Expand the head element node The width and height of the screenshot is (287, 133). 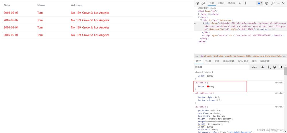[x=199, y=14]
